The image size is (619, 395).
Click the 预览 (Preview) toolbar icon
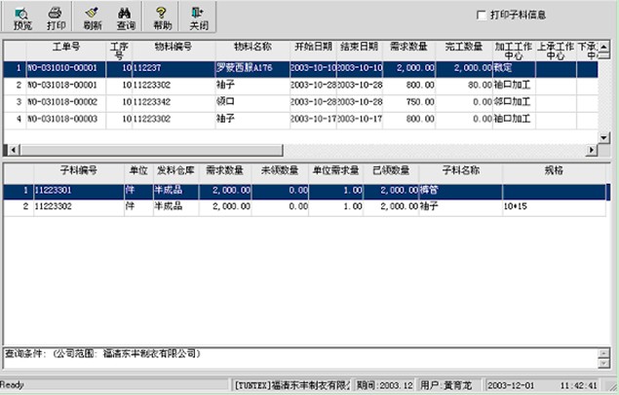21,17
